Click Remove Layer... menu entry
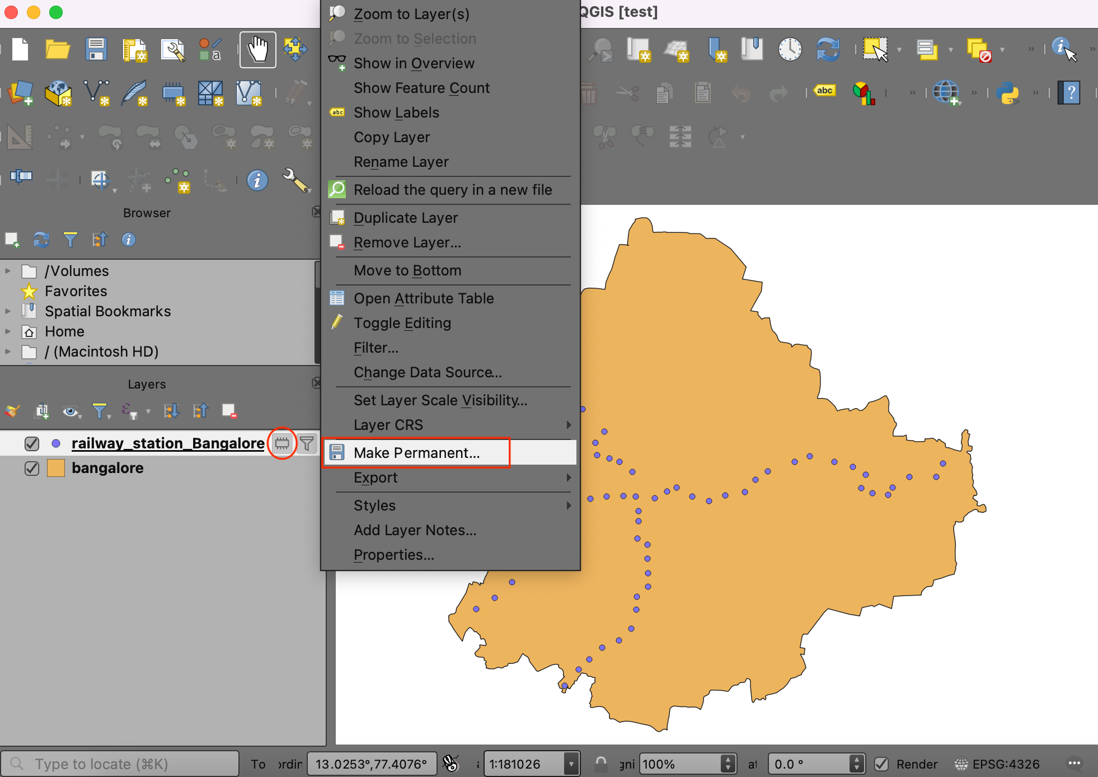 [451, 242]
